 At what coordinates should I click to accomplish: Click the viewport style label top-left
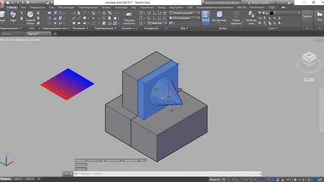point(20,39)
